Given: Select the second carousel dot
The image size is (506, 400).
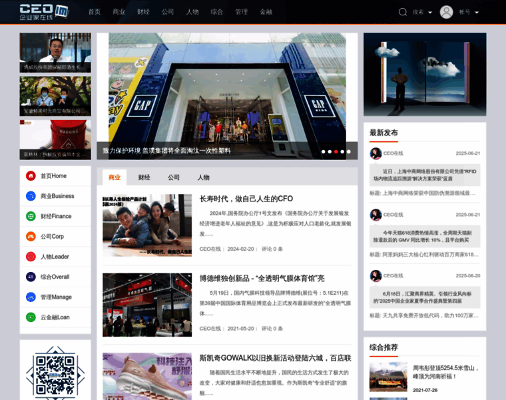Looking at the screenshot, I should [330, 151].
